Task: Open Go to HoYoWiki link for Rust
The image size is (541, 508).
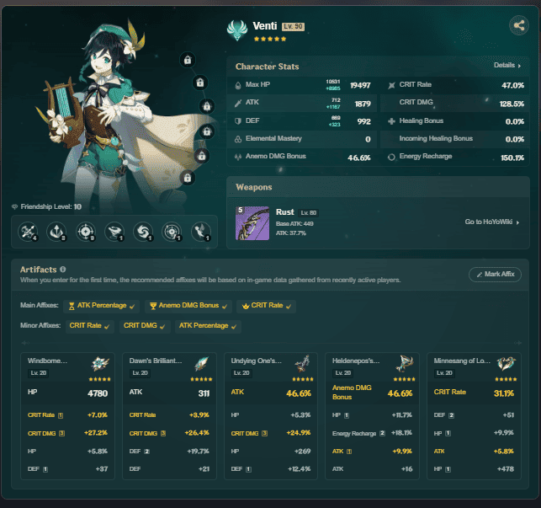Action: click(492, 222)
